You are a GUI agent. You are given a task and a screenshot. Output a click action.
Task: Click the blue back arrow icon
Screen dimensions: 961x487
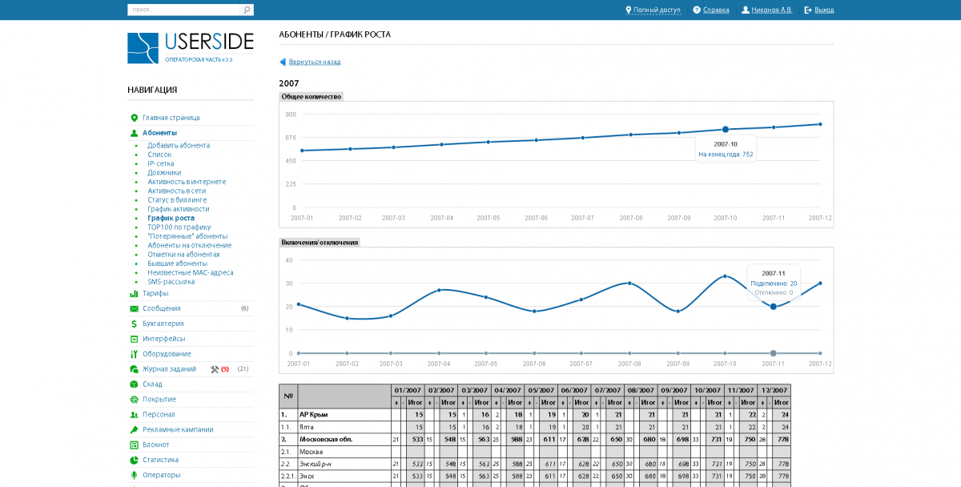(x=282, y=62)
